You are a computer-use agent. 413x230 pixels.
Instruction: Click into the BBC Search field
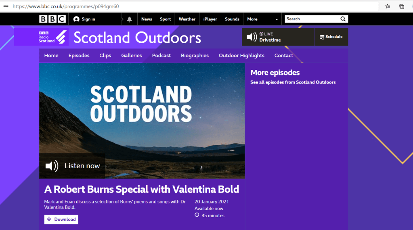[x=311, y=19]
